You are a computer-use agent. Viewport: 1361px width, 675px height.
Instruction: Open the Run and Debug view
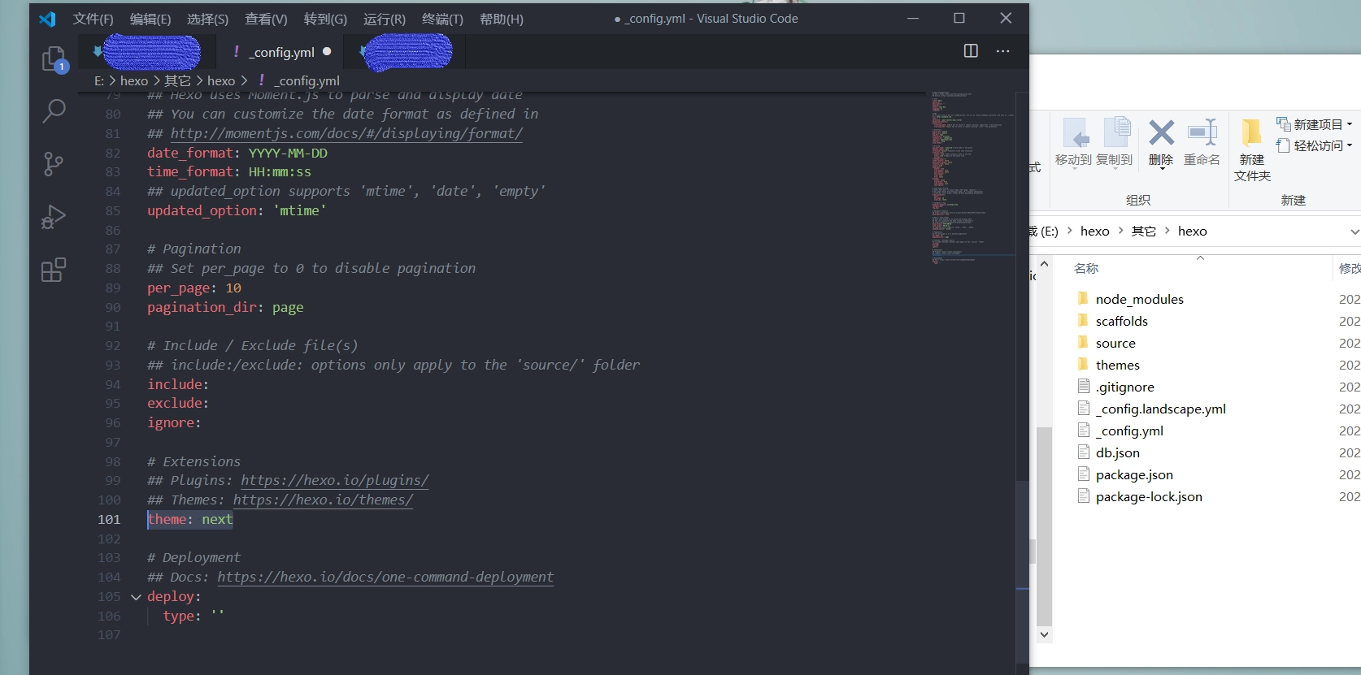click(54, 217)
